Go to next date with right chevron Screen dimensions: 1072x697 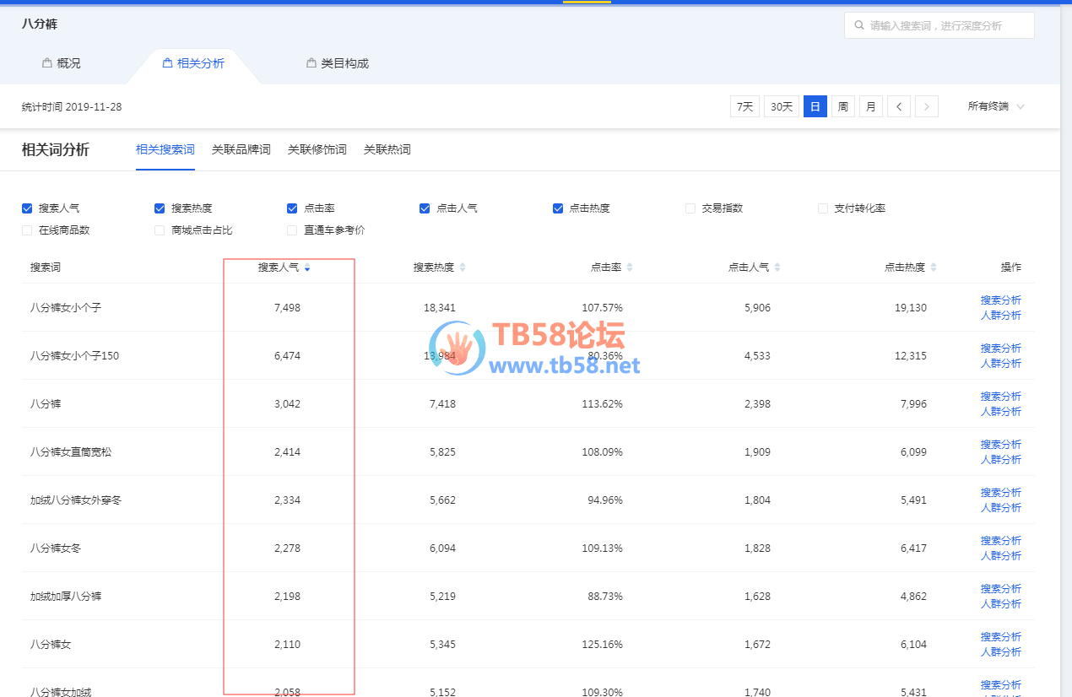click(x=927, y=106)
